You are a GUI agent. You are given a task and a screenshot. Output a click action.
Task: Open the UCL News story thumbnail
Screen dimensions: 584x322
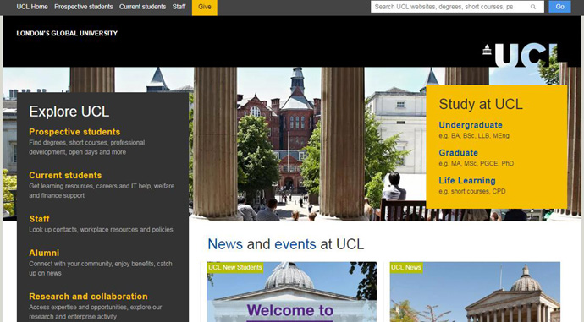475,292
